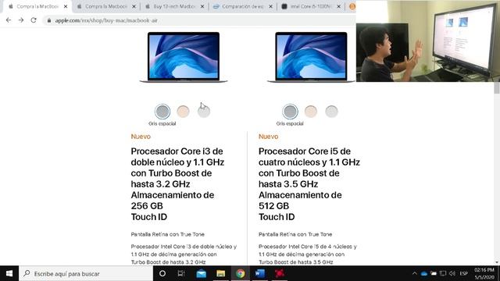
Task: Open the taskbar clock showing 02:16 PM
Action: coord(484,273)
